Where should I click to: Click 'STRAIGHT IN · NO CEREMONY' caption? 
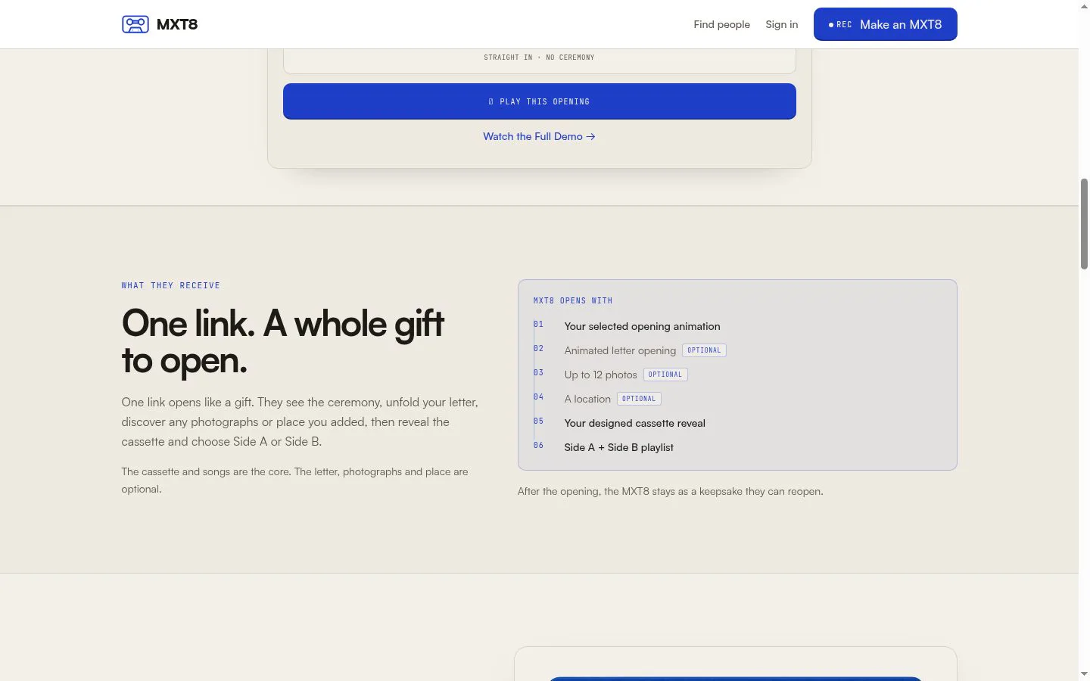point(539,58)
